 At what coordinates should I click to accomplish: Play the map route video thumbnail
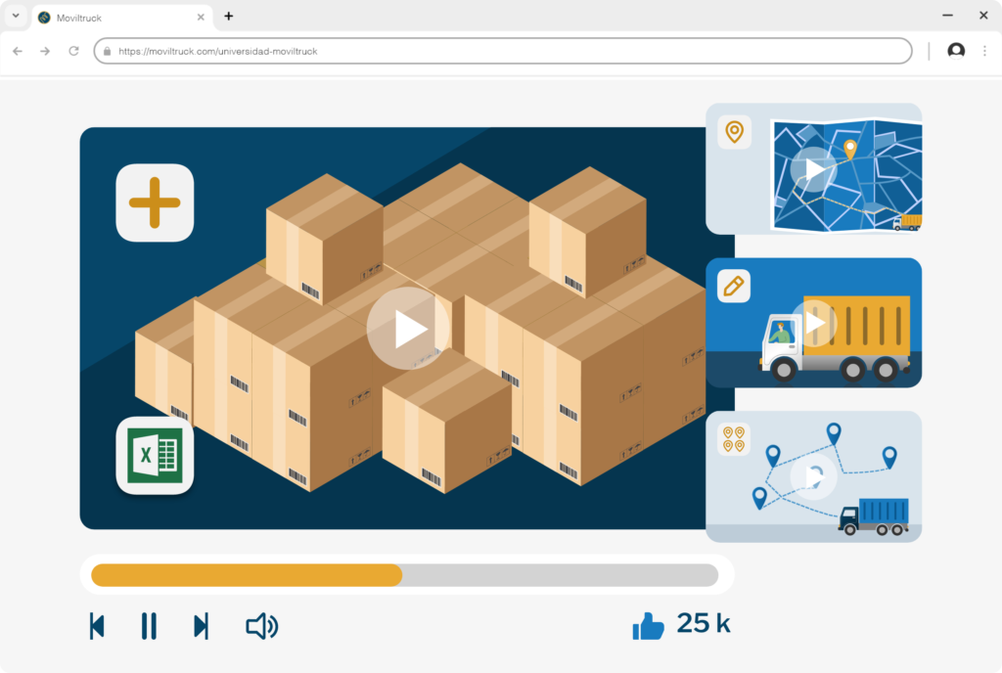(814, 169)
